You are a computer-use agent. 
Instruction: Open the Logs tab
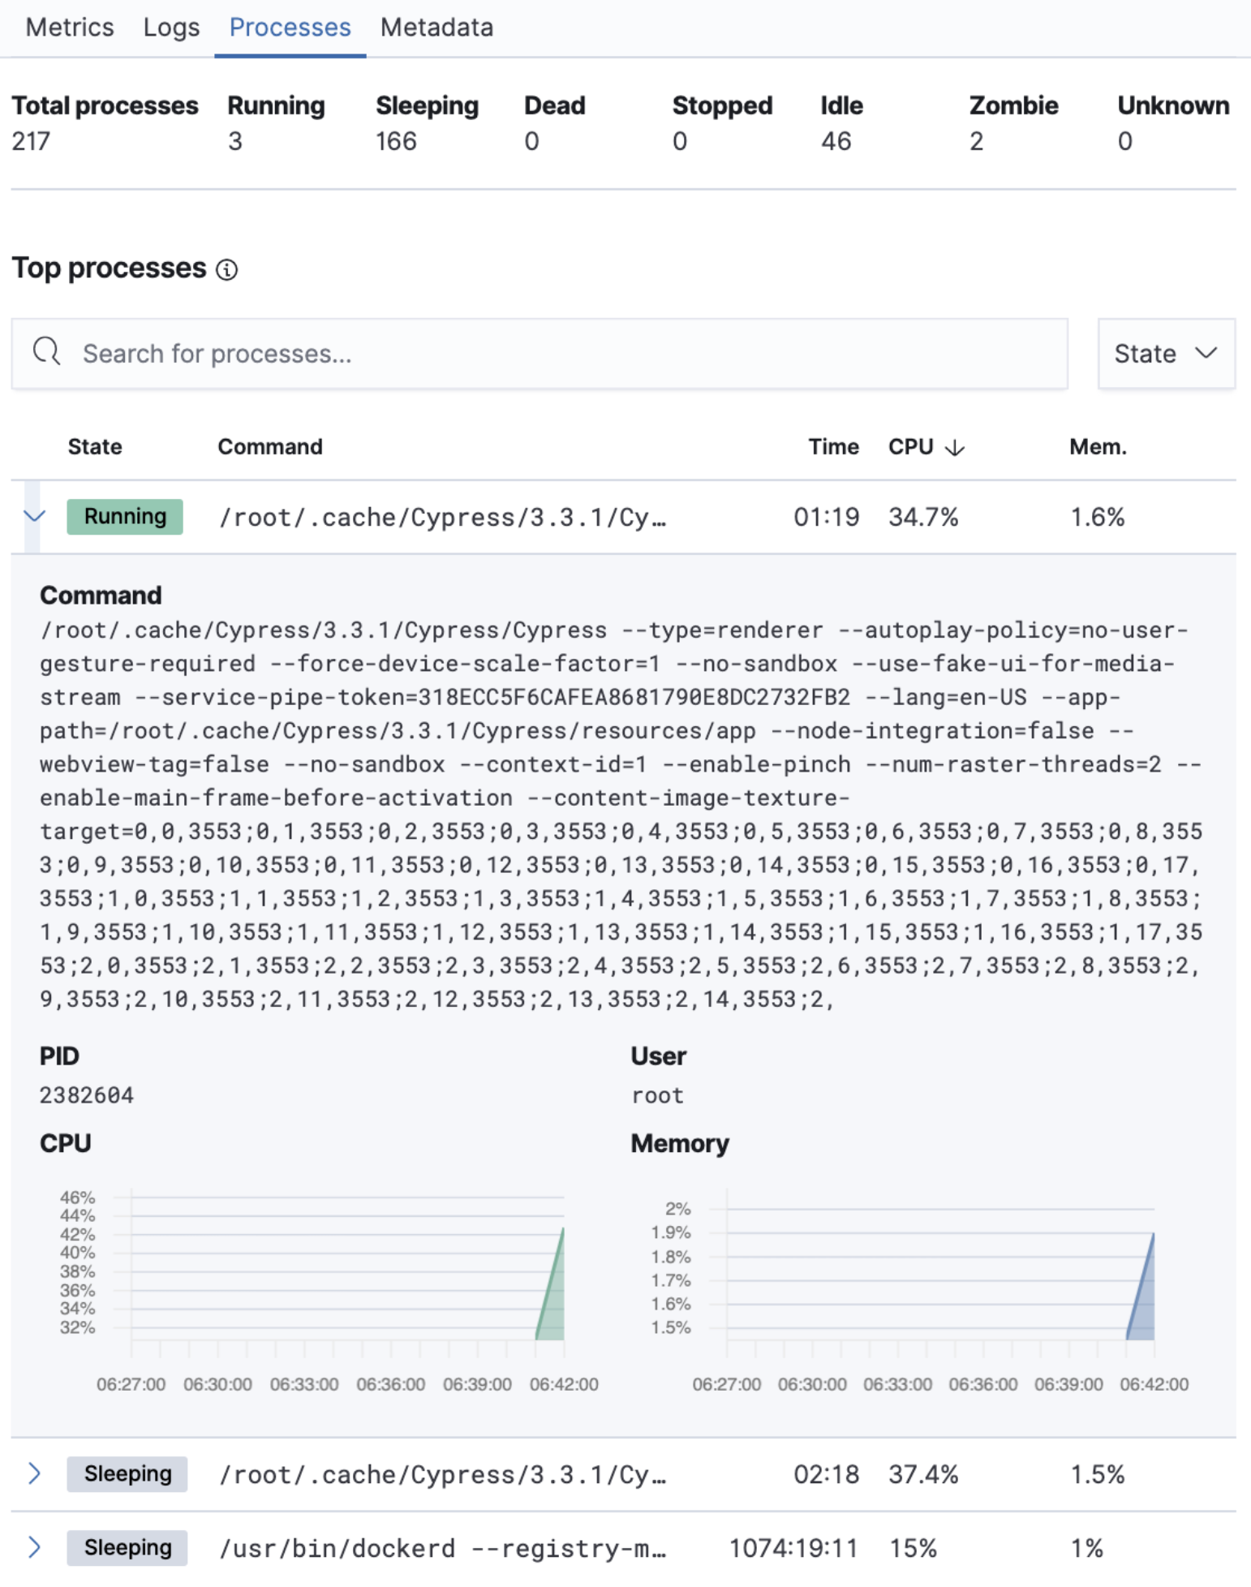[170, 27]
